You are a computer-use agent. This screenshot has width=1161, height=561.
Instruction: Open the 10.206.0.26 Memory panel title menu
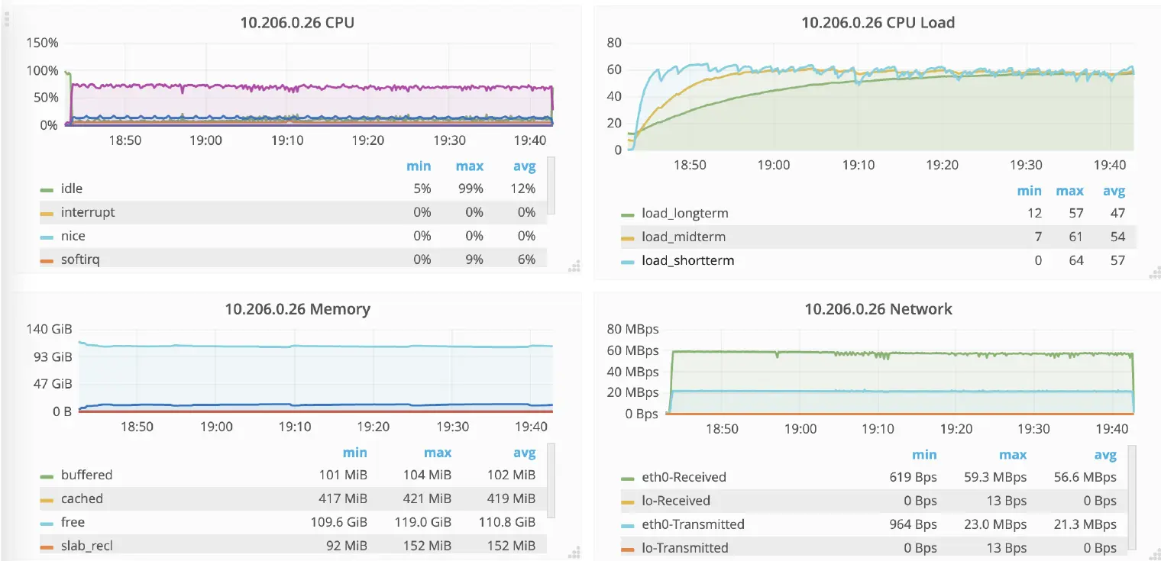[x=297, y=309]
